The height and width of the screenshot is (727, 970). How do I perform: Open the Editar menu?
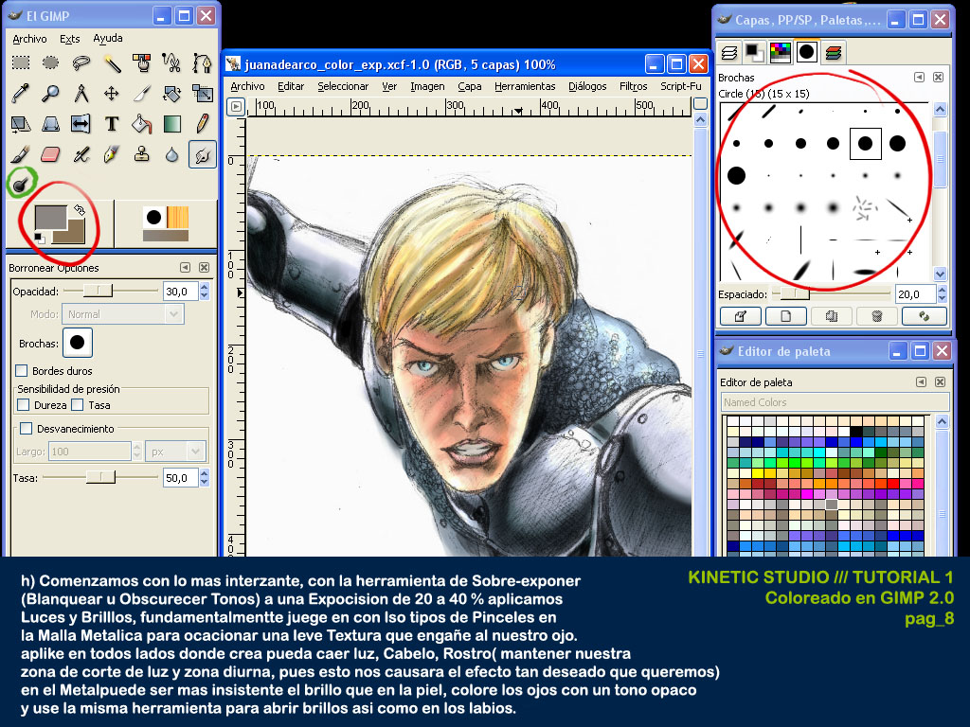(x=291, y=86)
